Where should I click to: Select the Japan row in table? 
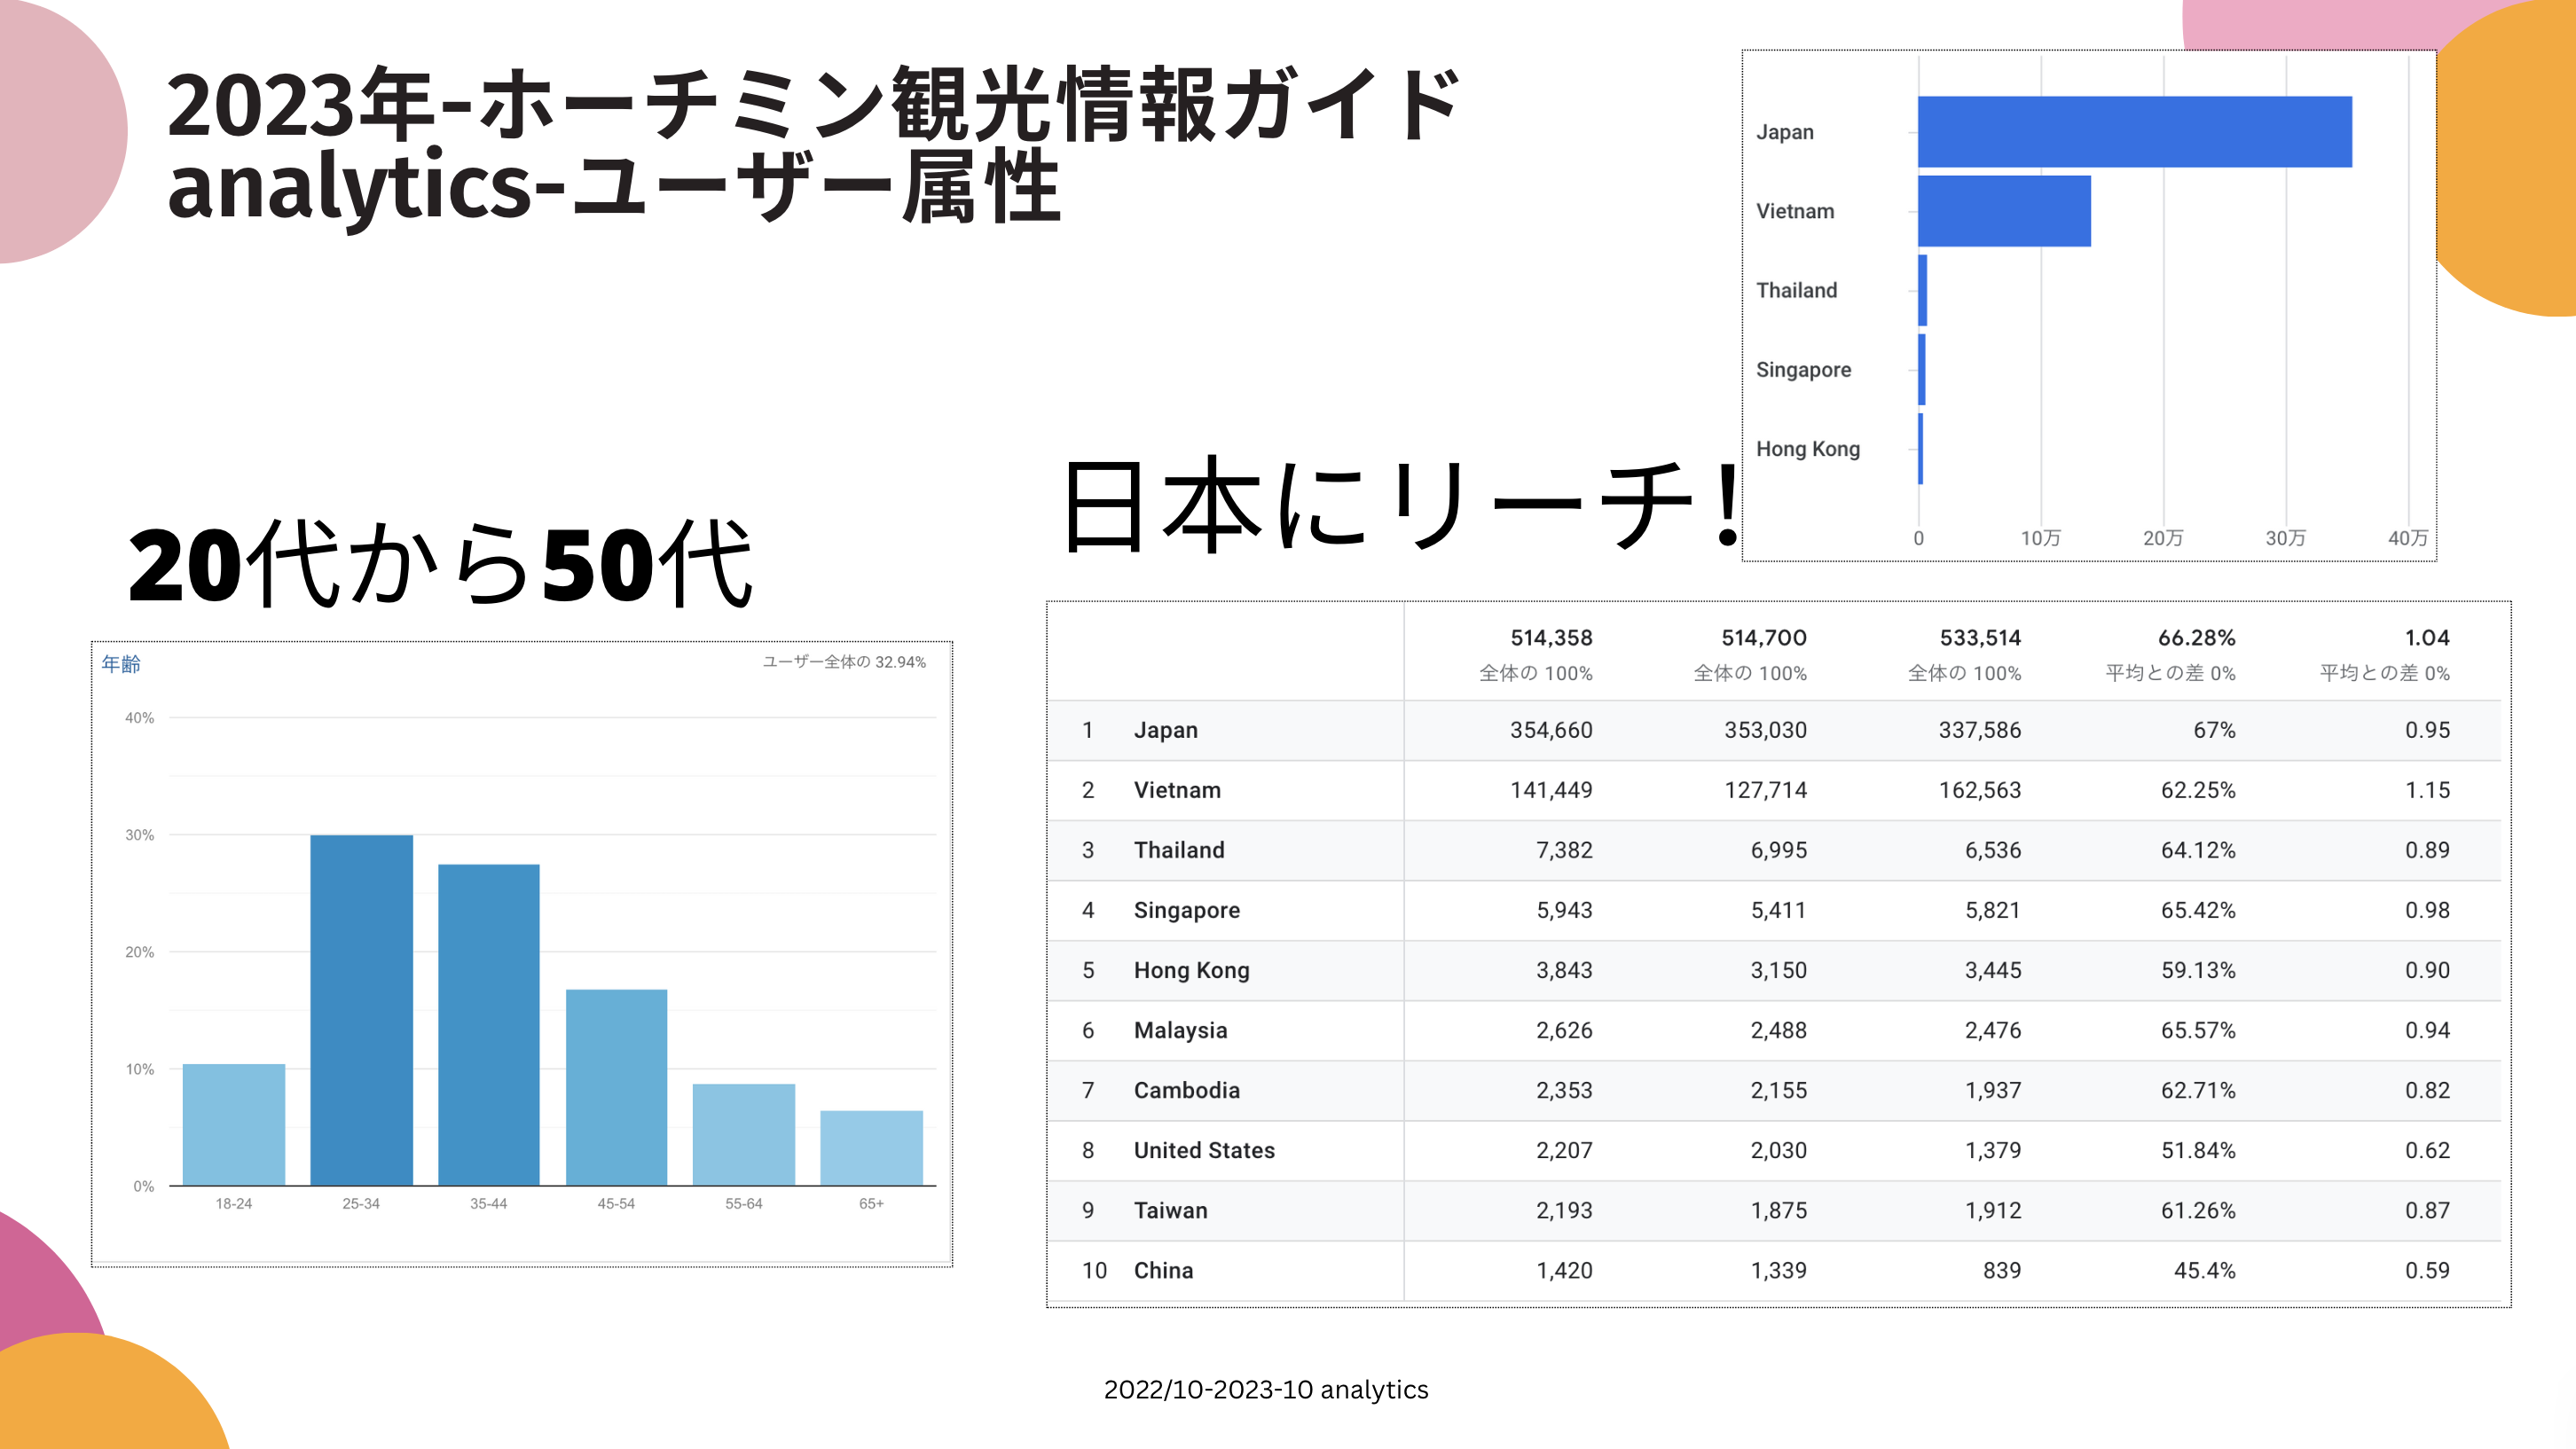[x=1166, y=730]
